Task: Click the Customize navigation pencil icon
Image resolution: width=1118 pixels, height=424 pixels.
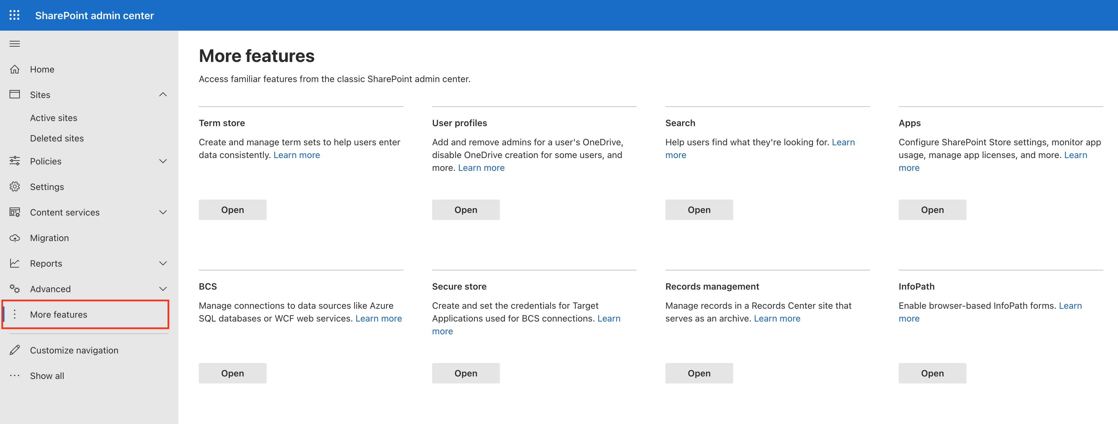Action: click(x=15, y=350)
